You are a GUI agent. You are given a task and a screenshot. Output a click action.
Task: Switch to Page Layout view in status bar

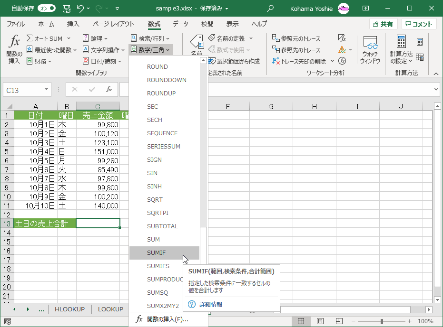coord(320,321)
